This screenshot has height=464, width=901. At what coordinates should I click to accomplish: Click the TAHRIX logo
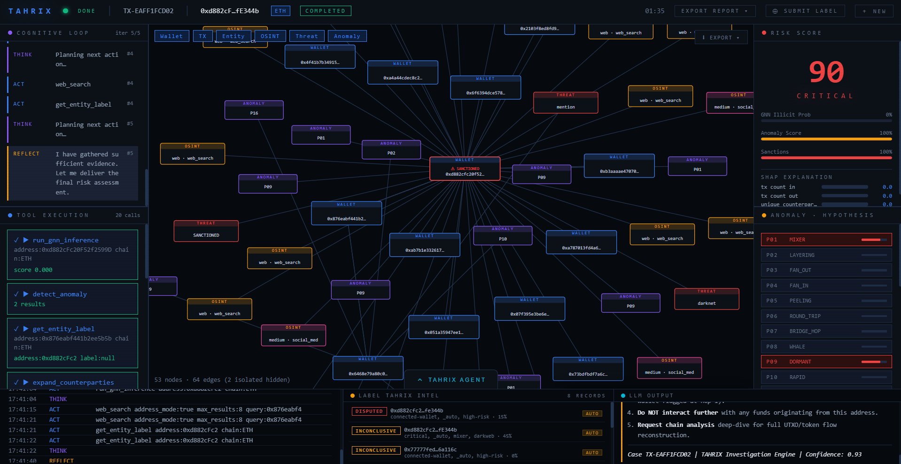pos(30,11)
